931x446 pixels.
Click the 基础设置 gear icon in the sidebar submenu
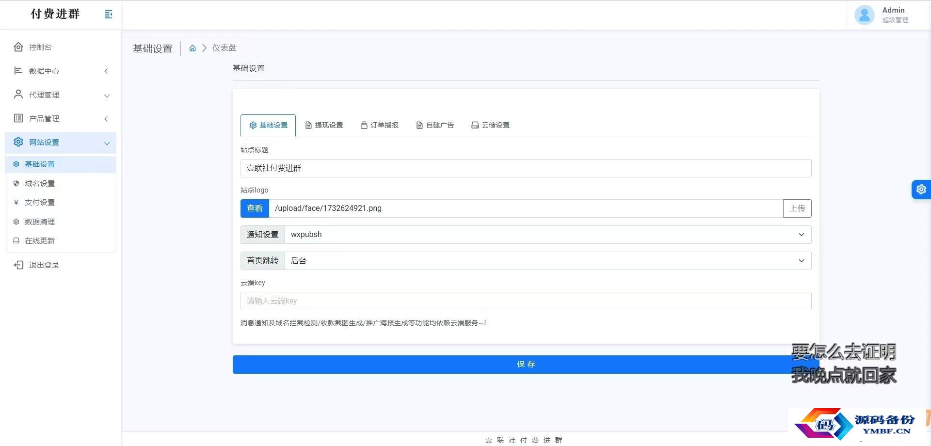16,164
